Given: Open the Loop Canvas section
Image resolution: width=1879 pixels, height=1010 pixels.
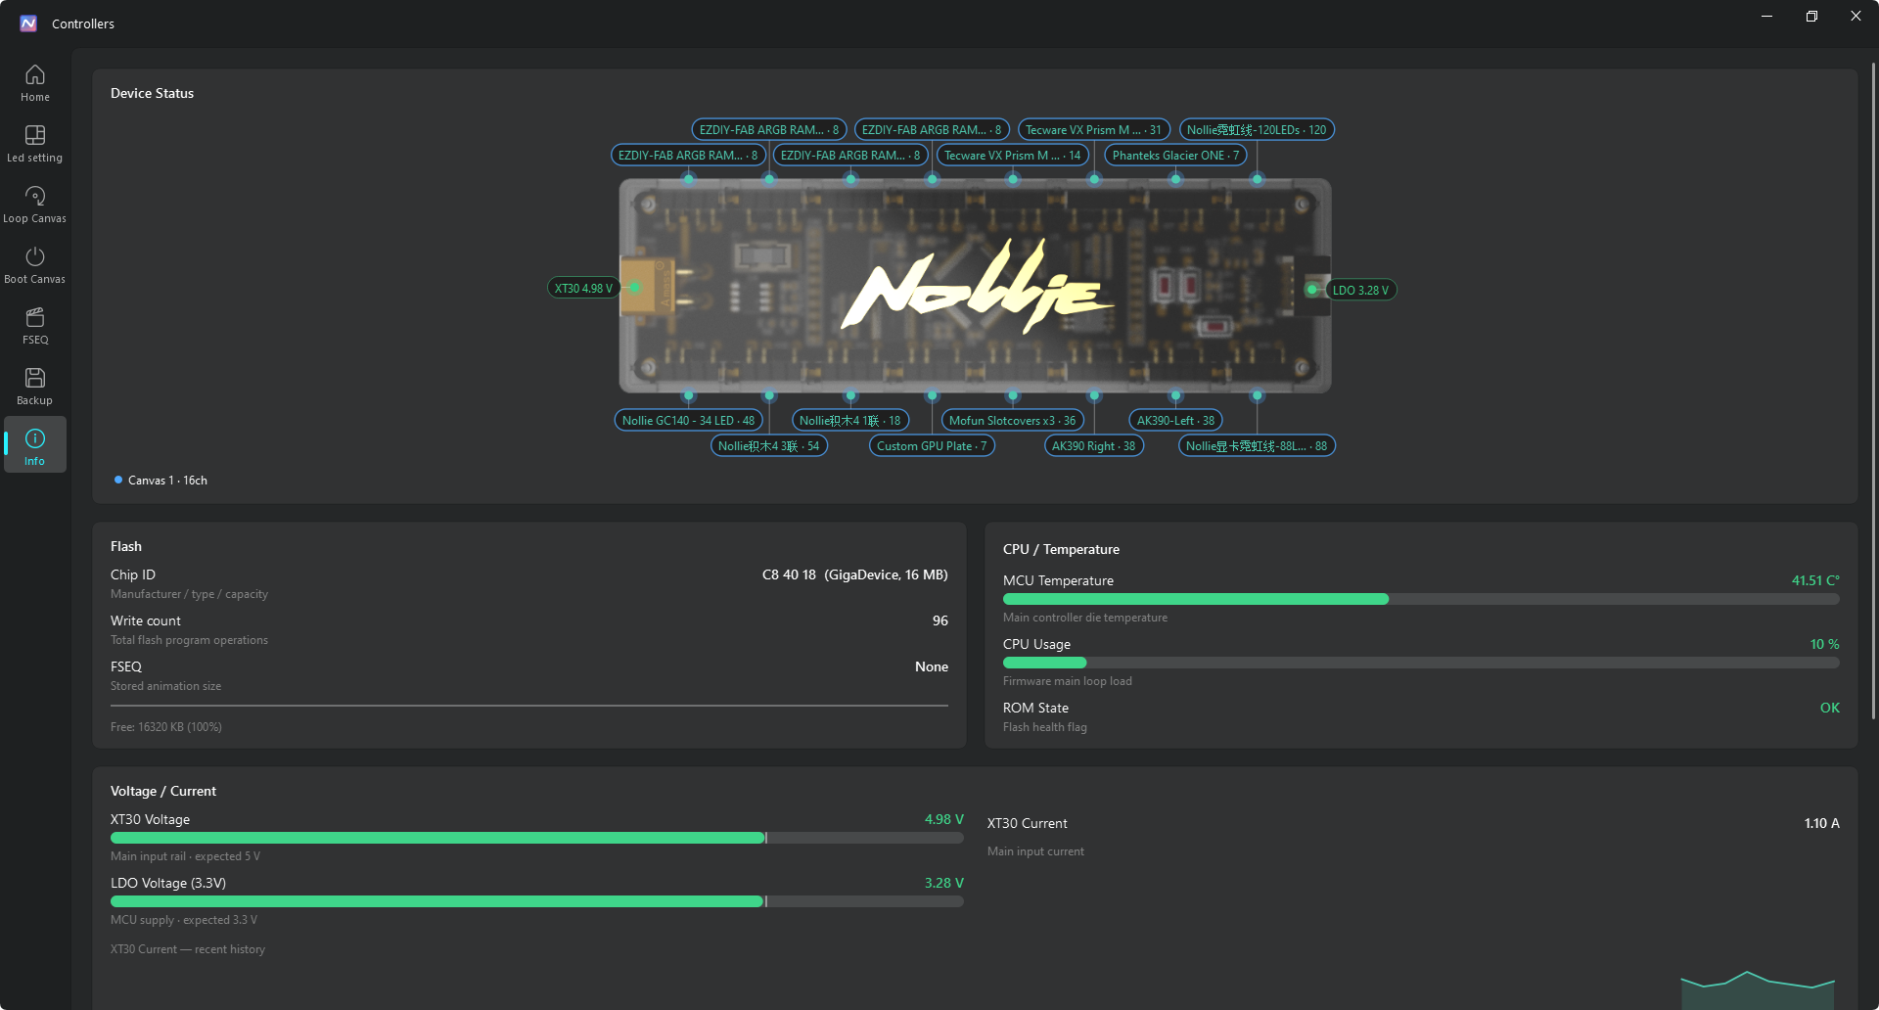Looking at the screenshot, I should pyautogui.click(x=35, y=204).
